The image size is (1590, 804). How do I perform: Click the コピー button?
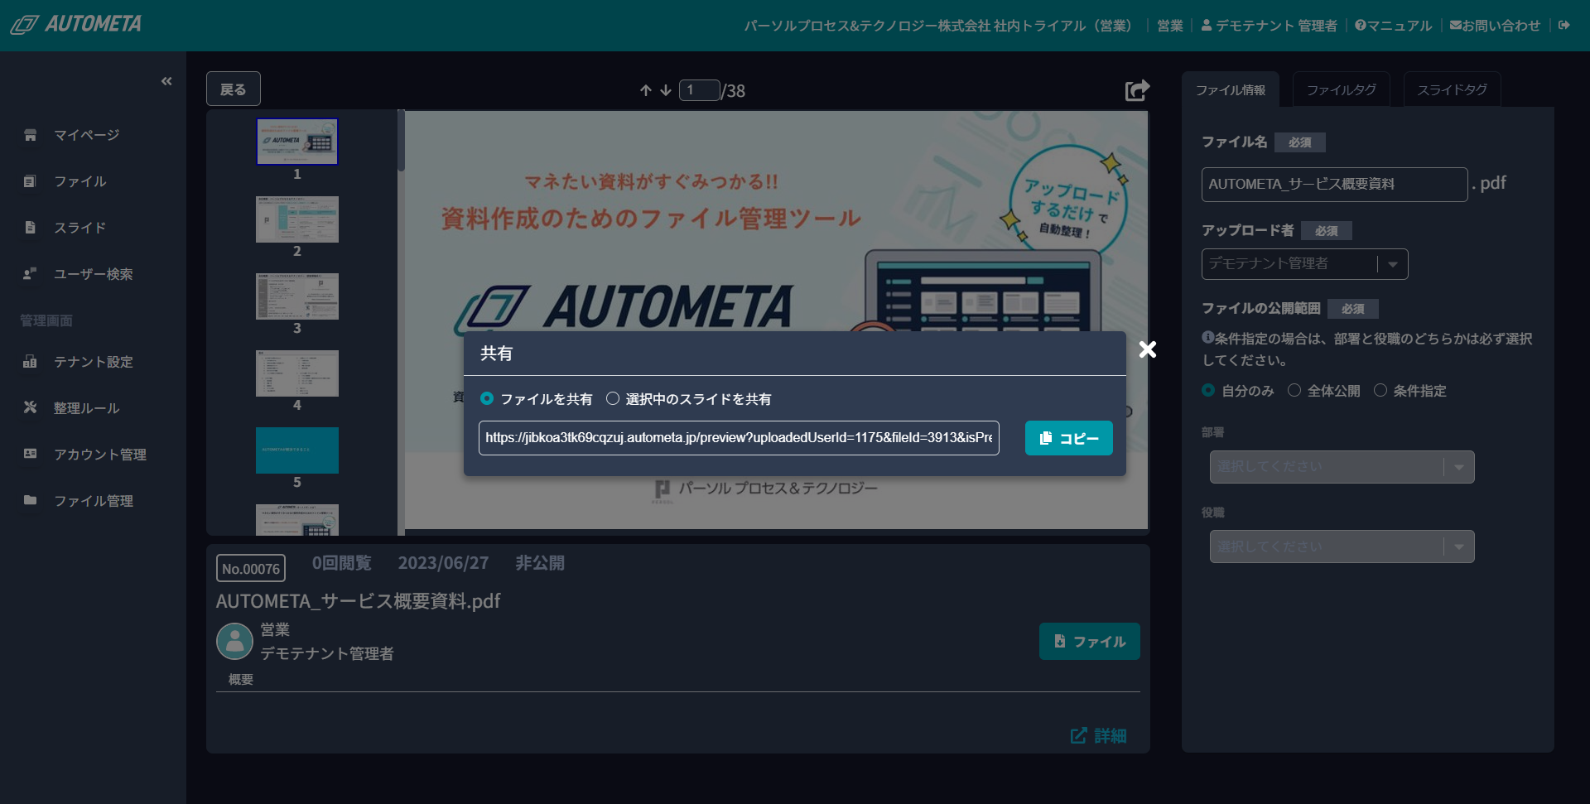[x=1068, y=438]
